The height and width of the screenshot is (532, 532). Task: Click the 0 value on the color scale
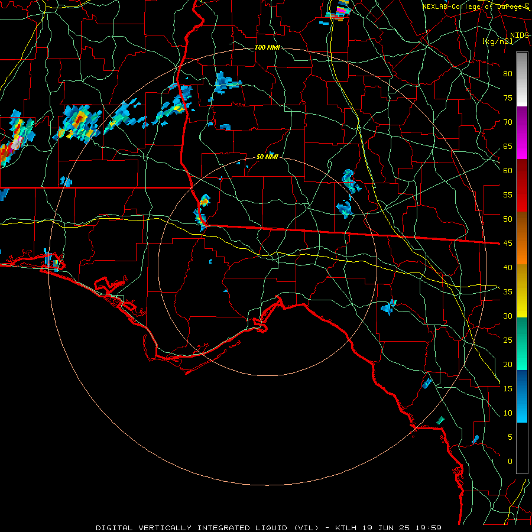click(510, 462)
